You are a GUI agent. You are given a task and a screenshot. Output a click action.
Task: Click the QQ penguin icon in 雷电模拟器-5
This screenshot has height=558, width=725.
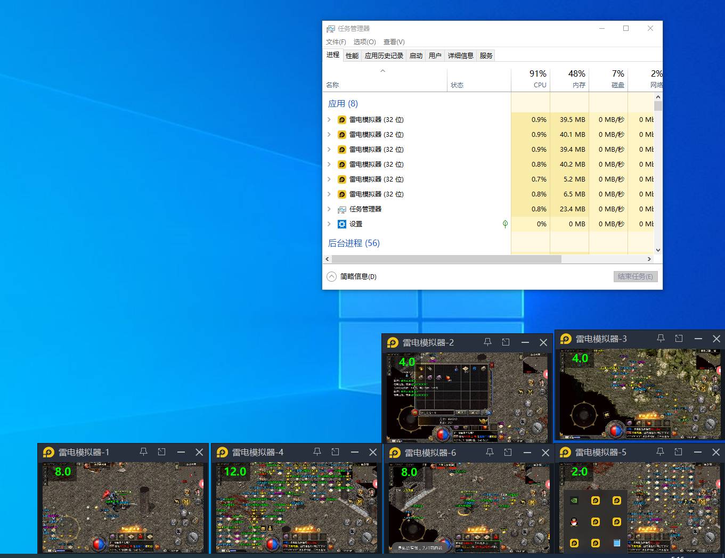(574, 522)
